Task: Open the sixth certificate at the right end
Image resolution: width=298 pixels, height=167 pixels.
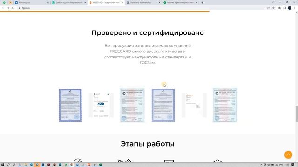Action: (225, 105)
